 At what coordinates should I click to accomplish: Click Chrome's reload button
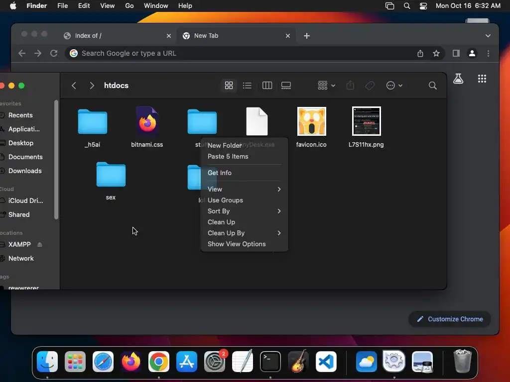pos(54,53)
